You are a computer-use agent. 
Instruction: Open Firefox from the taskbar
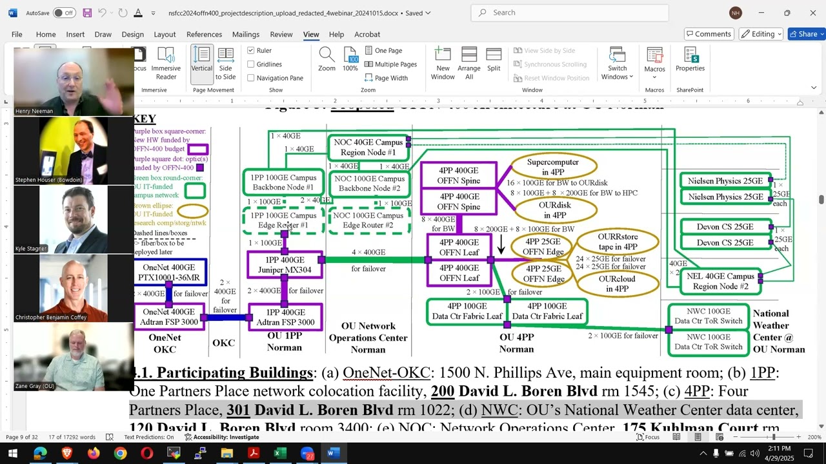pyautogui.click(x=94, y=454)
